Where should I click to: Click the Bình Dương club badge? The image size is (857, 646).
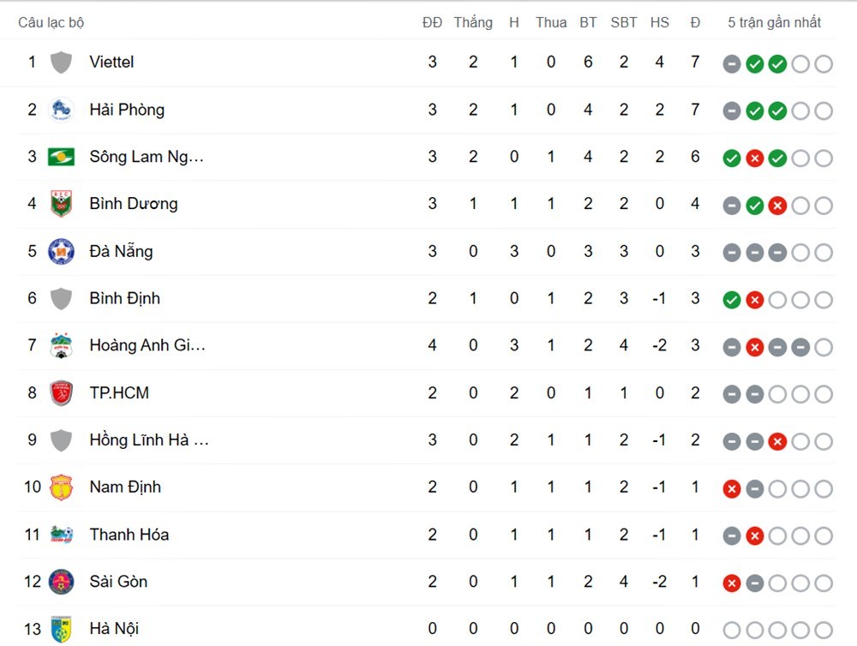(x=60, y=204)
